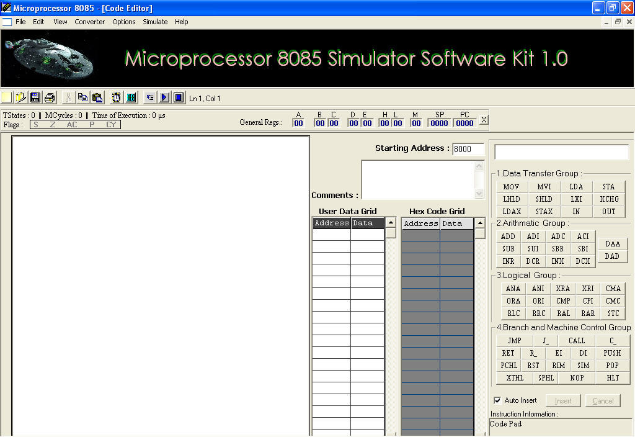Viewport: 635px width, 437px height.
Task: Close the registers bar with X button
Action: tap(484, 120)
